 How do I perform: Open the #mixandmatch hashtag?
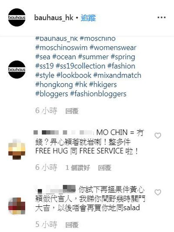point(117,75)
